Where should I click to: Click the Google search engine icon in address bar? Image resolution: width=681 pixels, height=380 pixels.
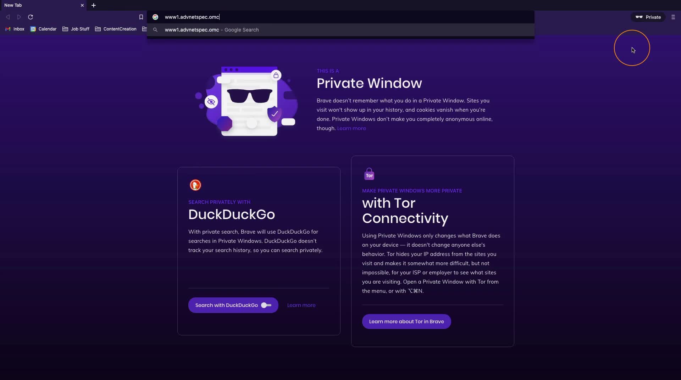pyautogui.click(x=155, y=17)
